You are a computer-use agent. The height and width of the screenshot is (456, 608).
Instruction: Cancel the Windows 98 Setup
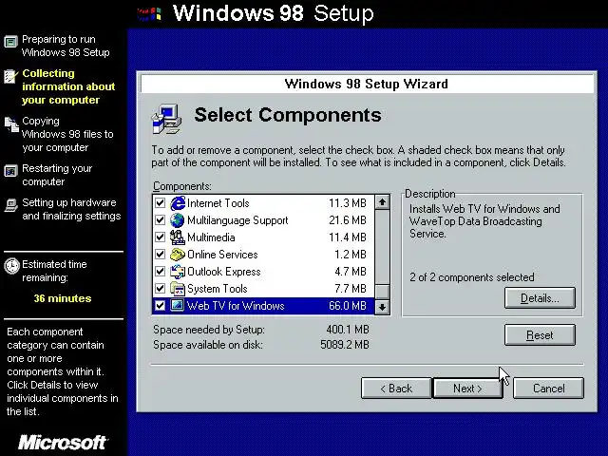(548, 389)
